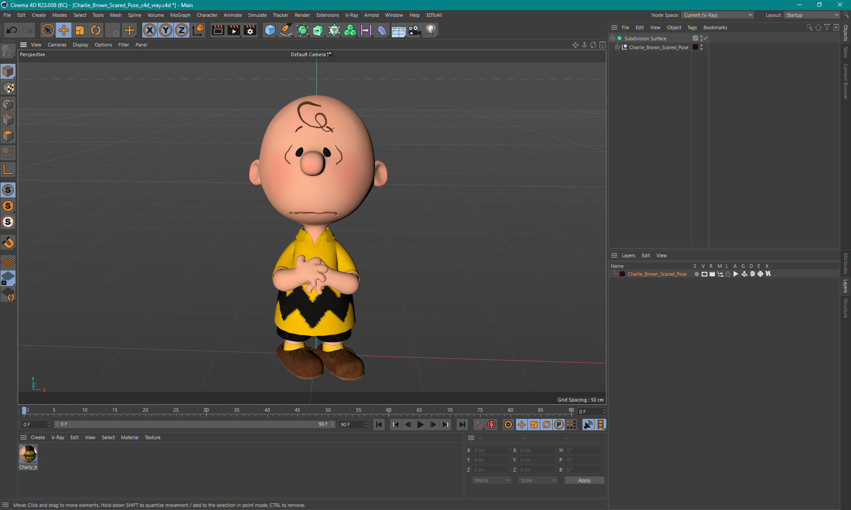
Task: Toggle Enable Axis L-shaped icon
Action: pos(8,170)
